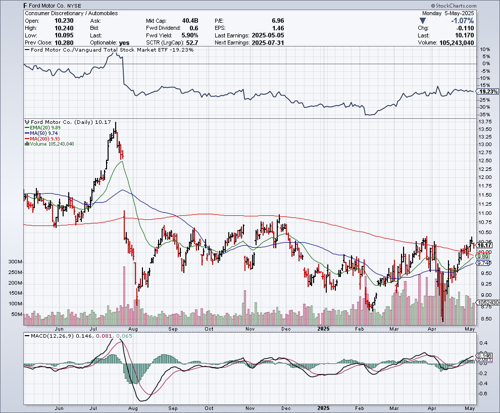This screenshot has width=500, height=413.
Task: Click the green EMA(20) legend line marker
Action: (x=27, y=128)
